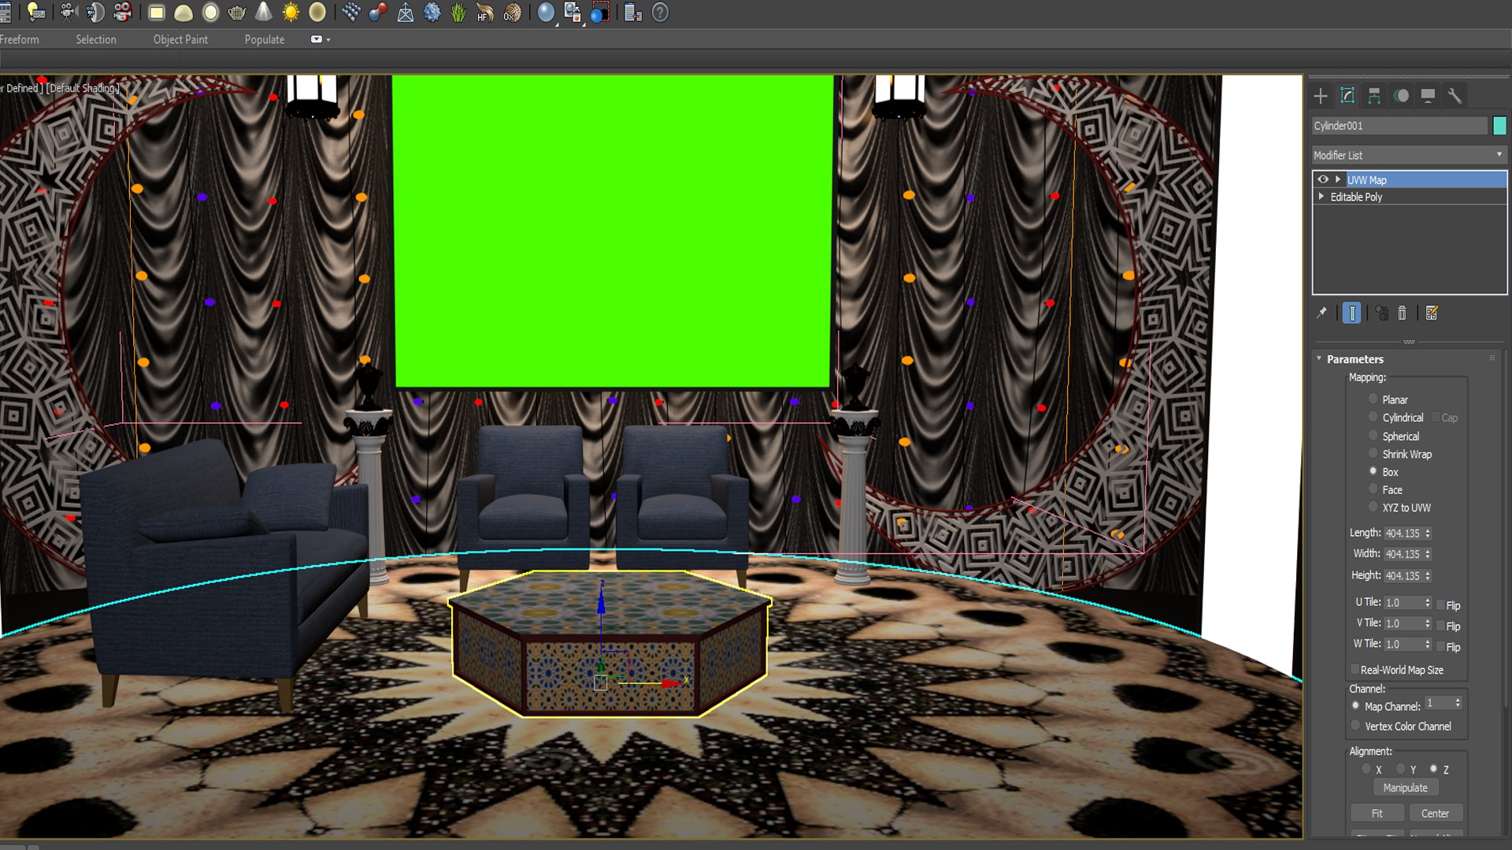
Task: Click the teapot primitive icon
Action: 236,13
